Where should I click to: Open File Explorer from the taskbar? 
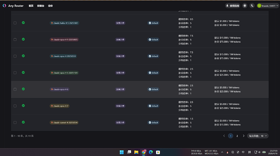pos(136,152)
